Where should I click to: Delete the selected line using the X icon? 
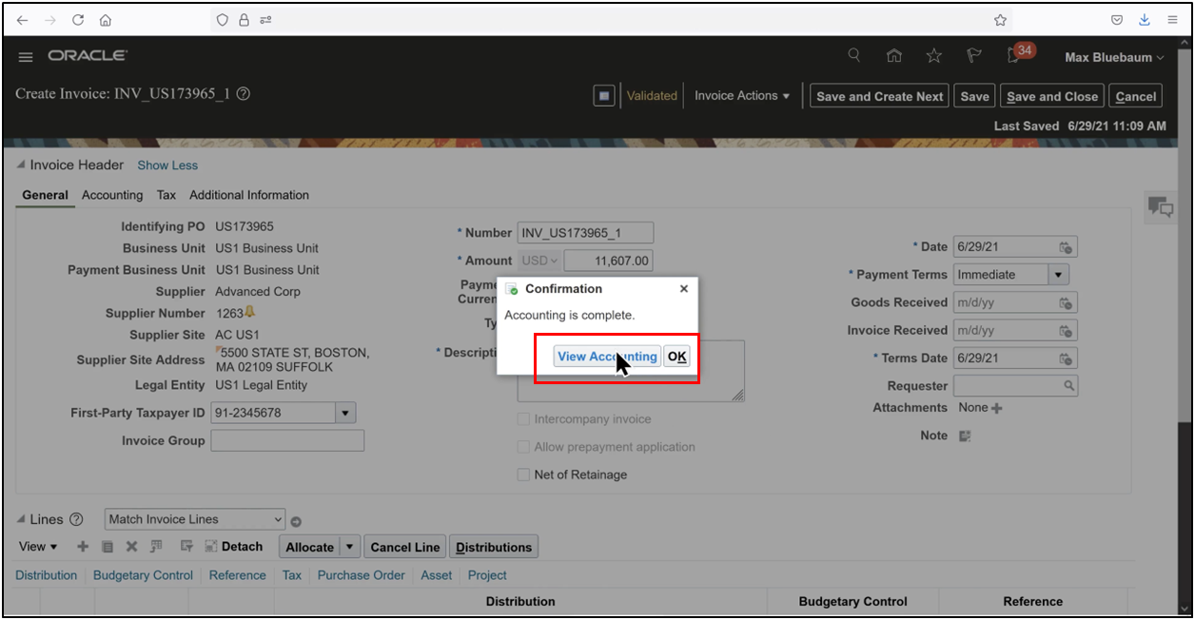tap(131, 547)
